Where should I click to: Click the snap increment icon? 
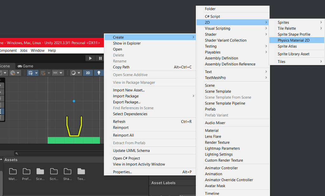click(55, 73)
